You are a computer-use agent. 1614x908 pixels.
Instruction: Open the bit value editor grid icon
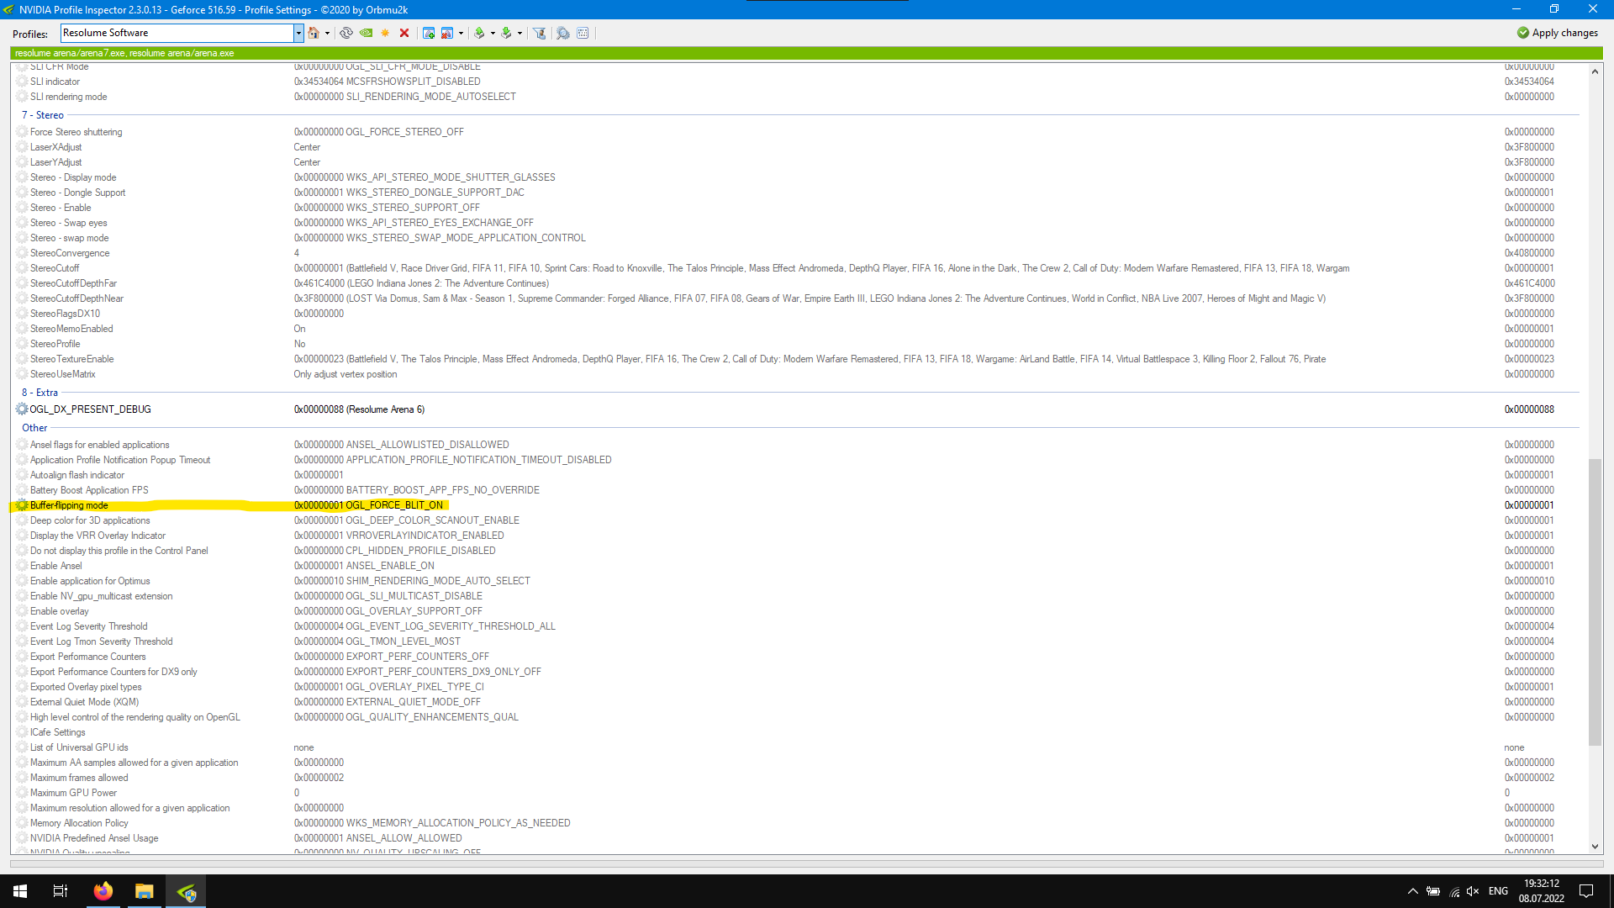[583, 33]
